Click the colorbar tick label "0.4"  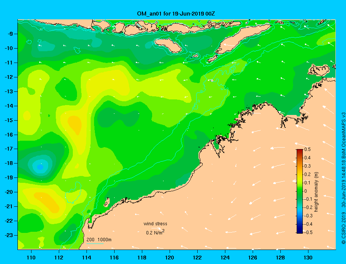point(307,158)
